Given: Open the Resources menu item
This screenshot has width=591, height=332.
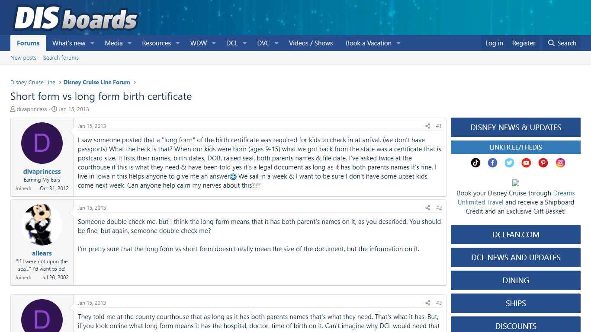Looking at the screenshot, I should (x=156, y=43).
